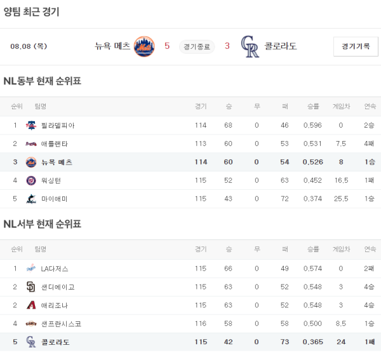The image size is (381, 355).
Task: Select the 콜로라도 row in NL West standings
Action: (190, 342)
